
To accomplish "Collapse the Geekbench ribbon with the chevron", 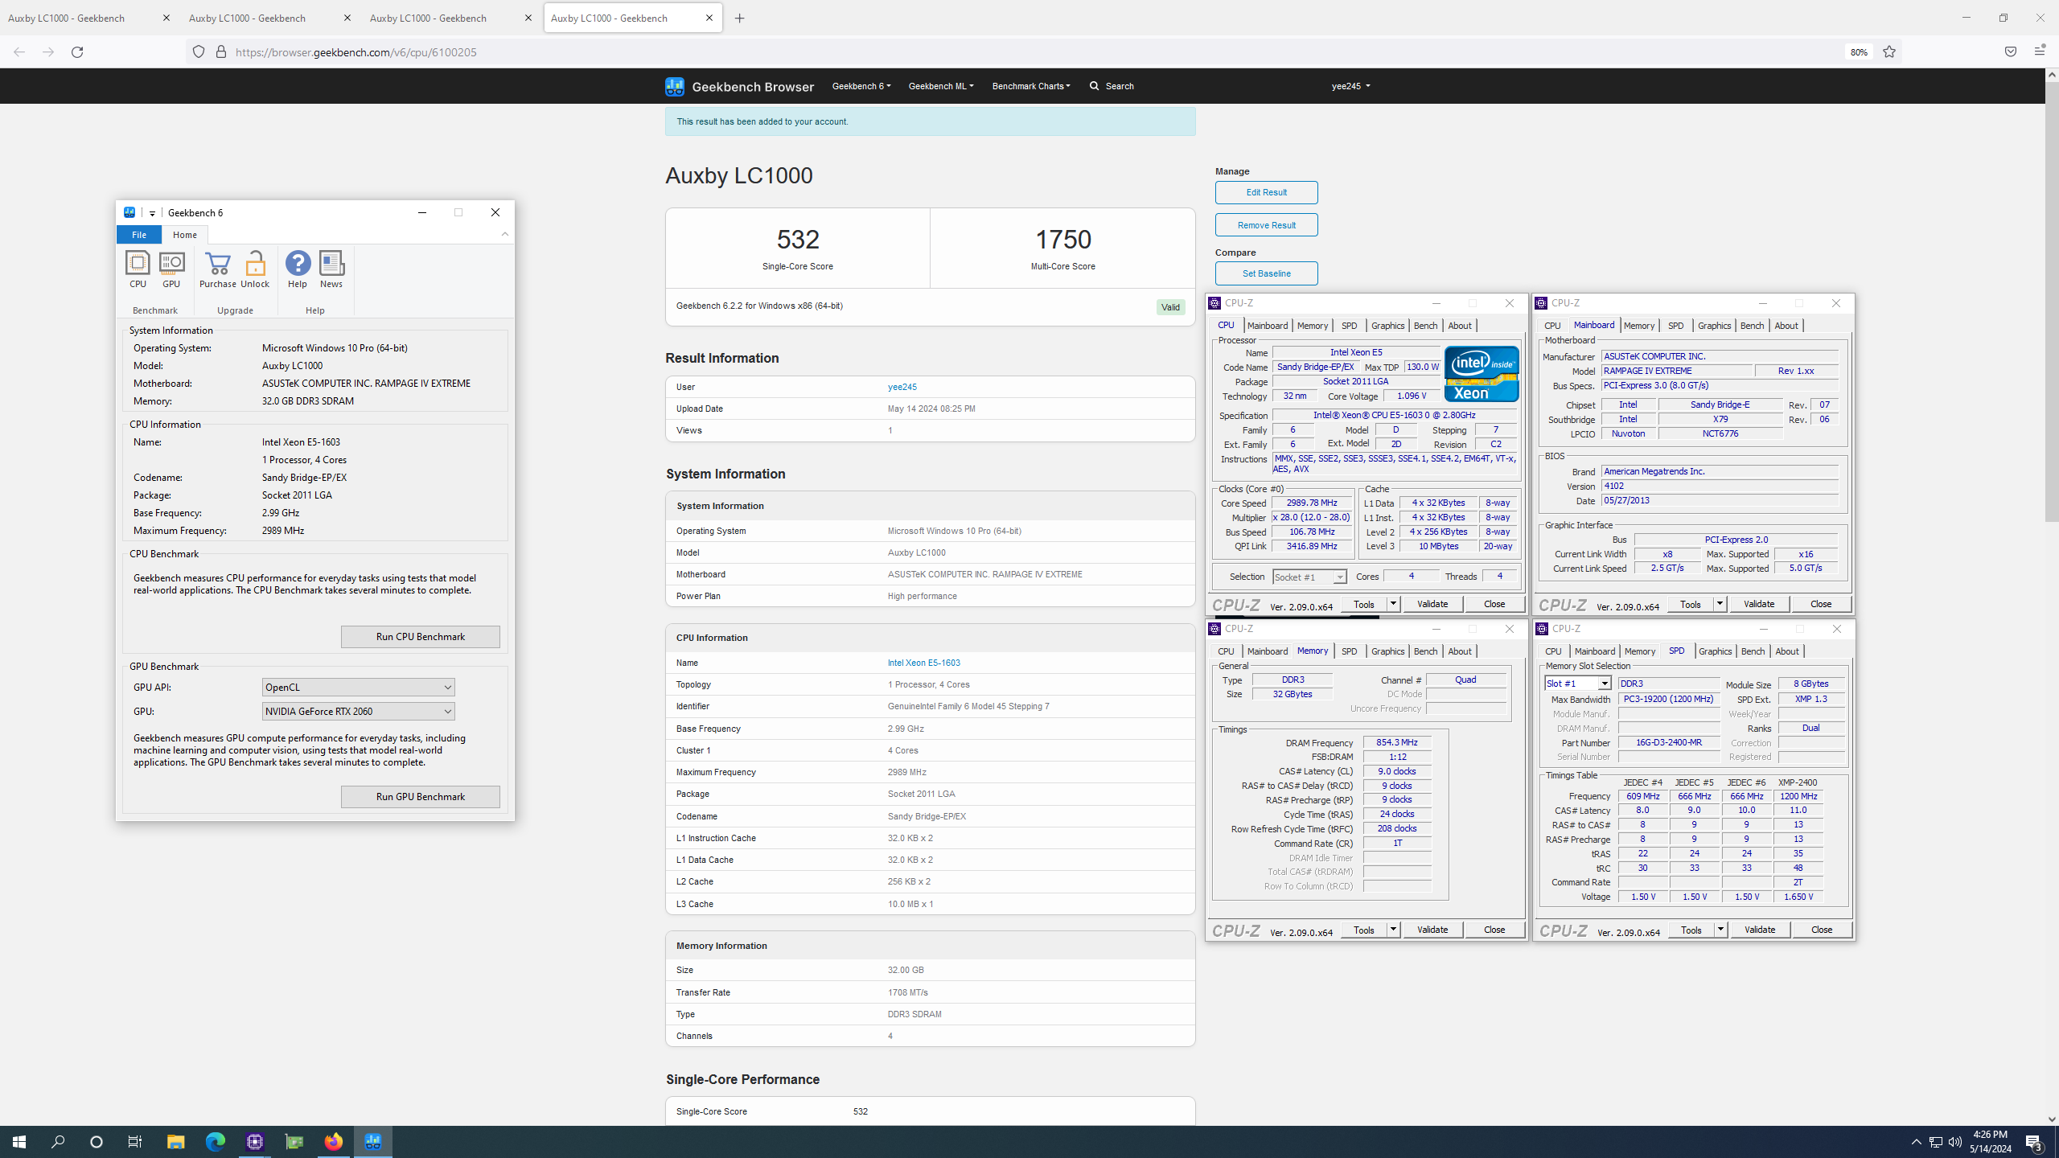I will point(505,234).
